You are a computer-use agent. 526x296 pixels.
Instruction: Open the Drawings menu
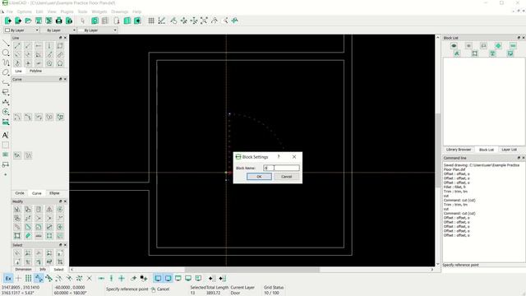(120, 12)
